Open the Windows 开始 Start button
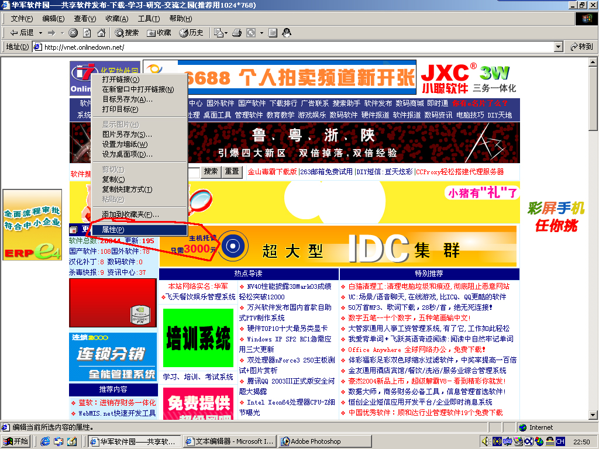The width and height of the screenshot is (599, 449). [x=16, y=441]
